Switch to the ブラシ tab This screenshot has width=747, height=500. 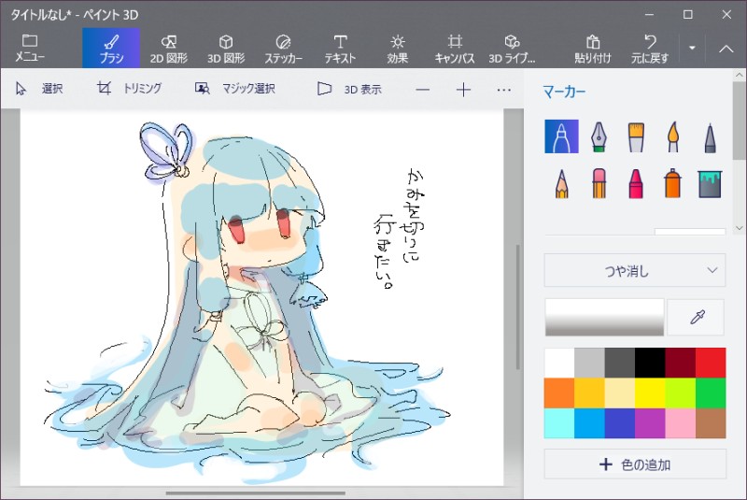[x=111, y=48]
